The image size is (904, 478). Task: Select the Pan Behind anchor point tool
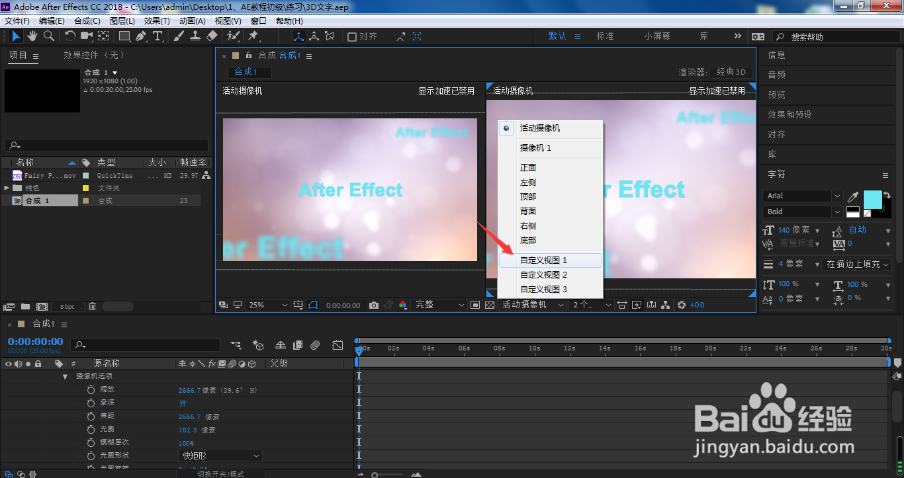[104, 36]
